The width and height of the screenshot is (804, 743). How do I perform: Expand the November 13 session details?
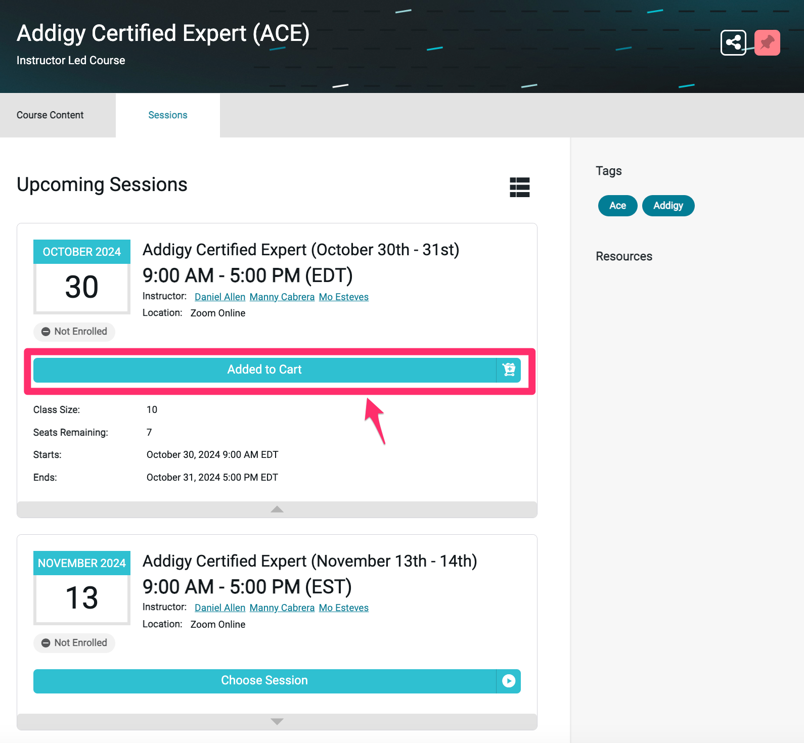(277, 722)
